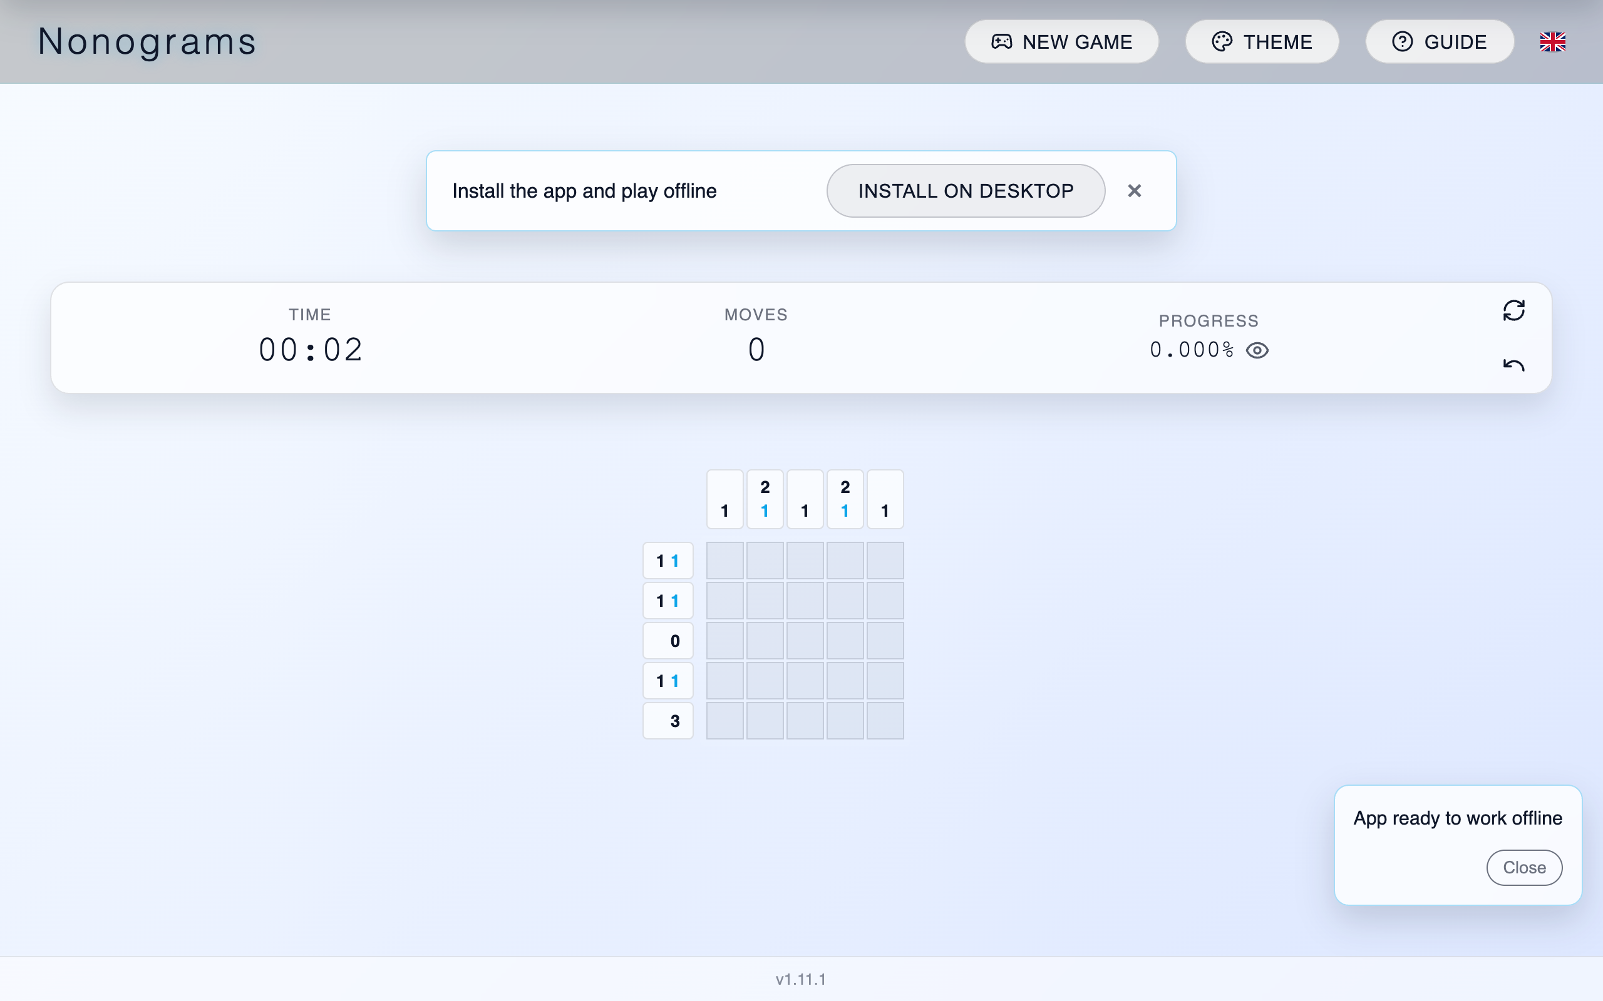The width and height of the screenshot is (1603, 1001).
Task: Click the top-left cell of the puzzle grid
Action: coord(724,560)
